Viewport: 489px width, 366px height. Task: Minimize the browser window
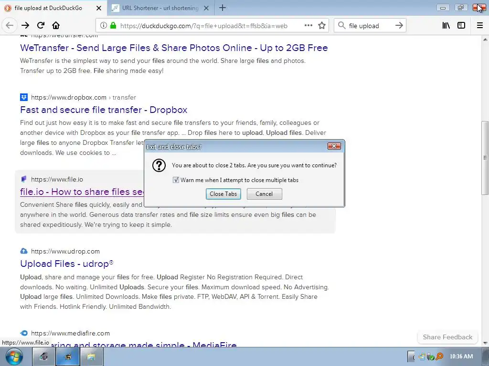tap(443, 8)
